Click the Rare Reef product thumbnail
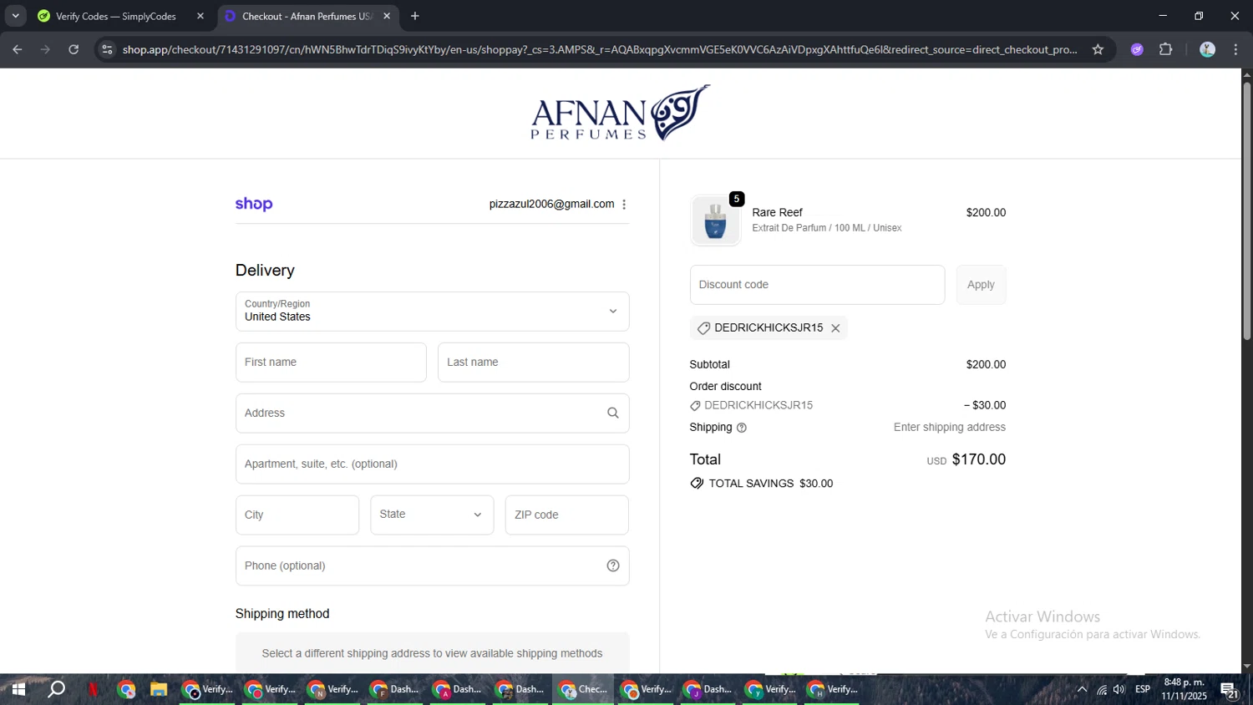This screenshot has height=705, width=1253. pos(715,221)
